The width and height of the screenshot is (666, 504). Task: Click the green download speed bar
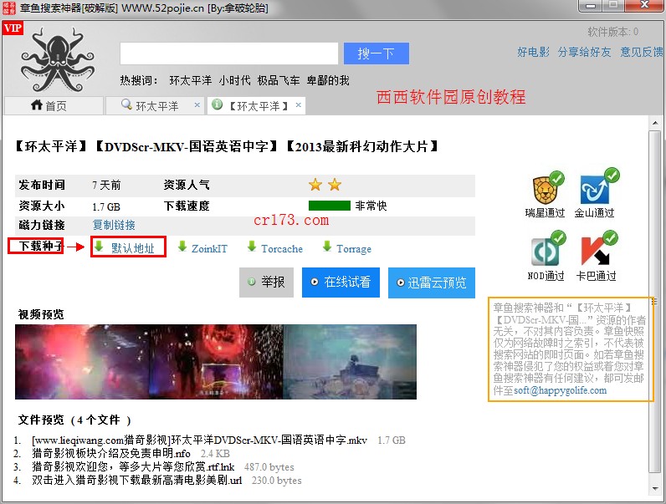[330, 206]
